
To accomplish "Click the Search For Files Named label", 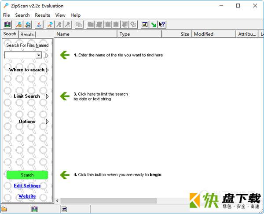I will point(27,45).
